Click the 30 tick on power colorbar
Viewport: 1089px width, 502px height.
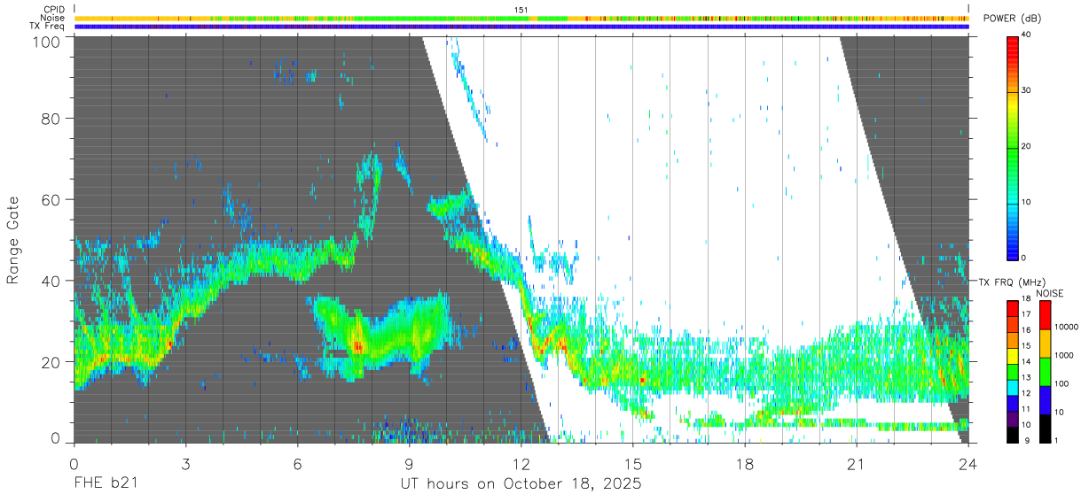1026,90
